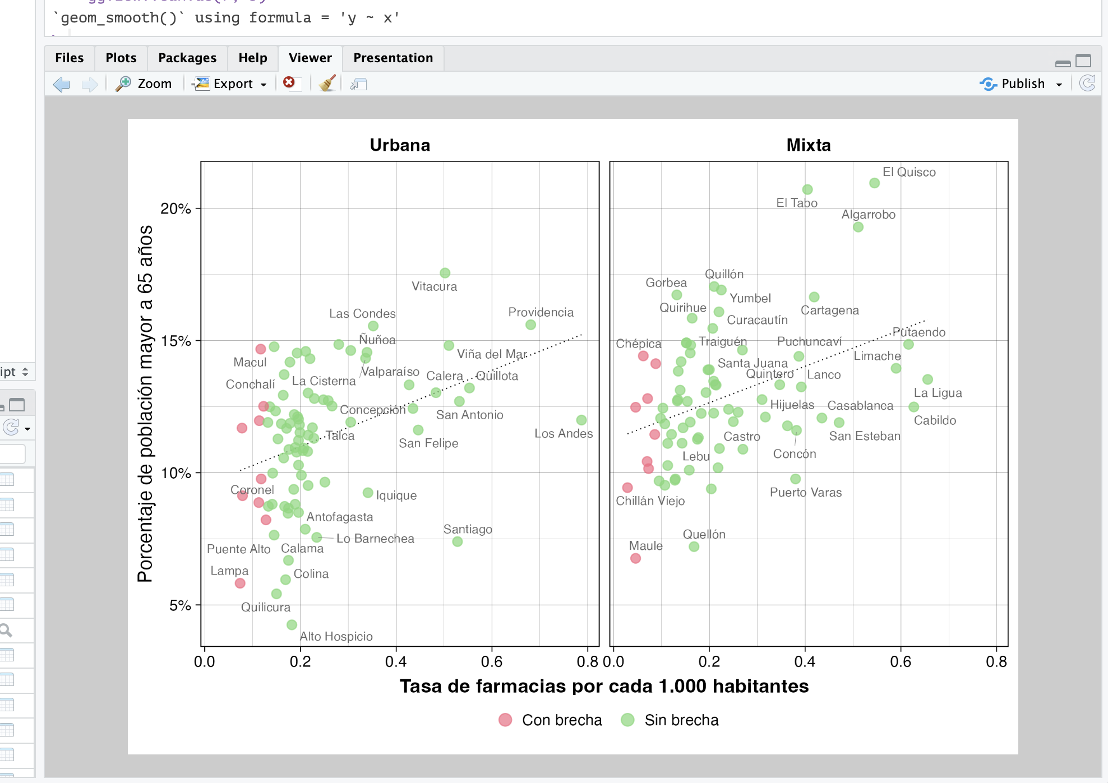Switch to the Plots tab

tap(121, 58)
